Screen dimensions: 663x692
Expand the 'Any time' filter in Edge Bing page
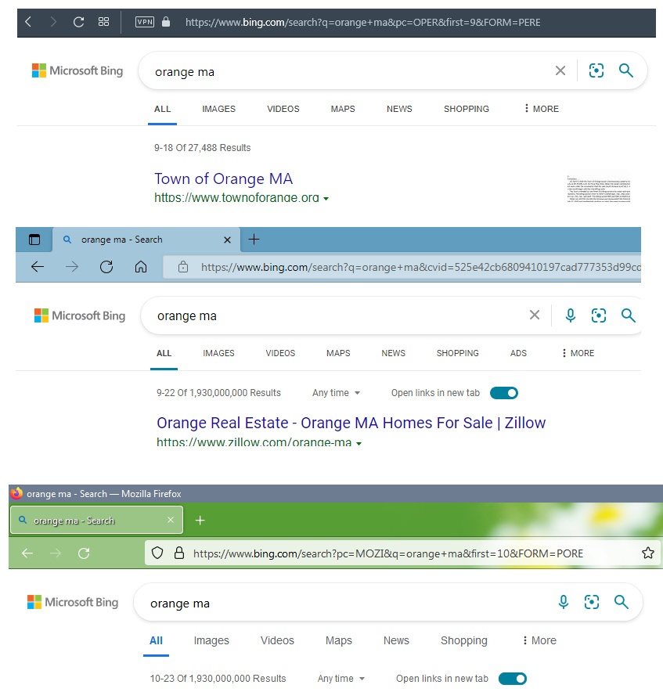click(x=336, y=393)
